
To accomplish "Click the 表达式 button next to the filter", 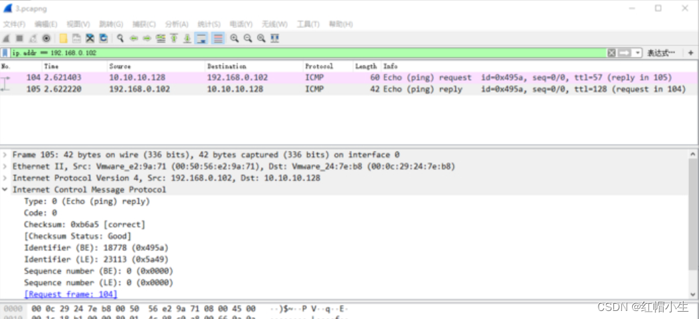I will pyautogui.click(x=661, y=53).
